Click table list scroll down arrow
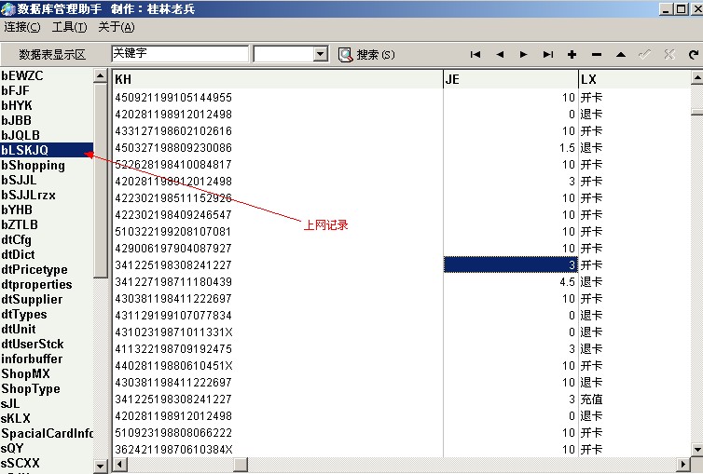Screen dimensions: 703x474 click(101, 466)
